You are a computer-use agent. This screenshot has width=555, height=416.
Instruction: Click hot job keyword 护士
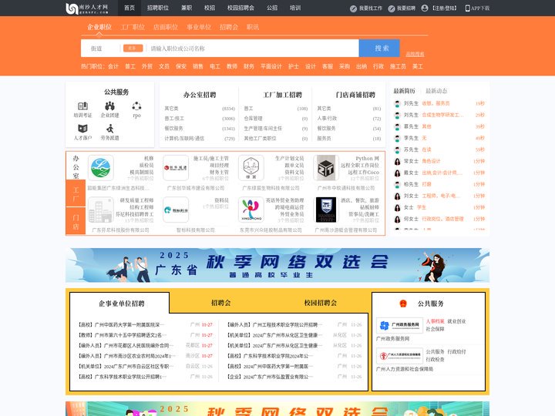click(294, 66)
